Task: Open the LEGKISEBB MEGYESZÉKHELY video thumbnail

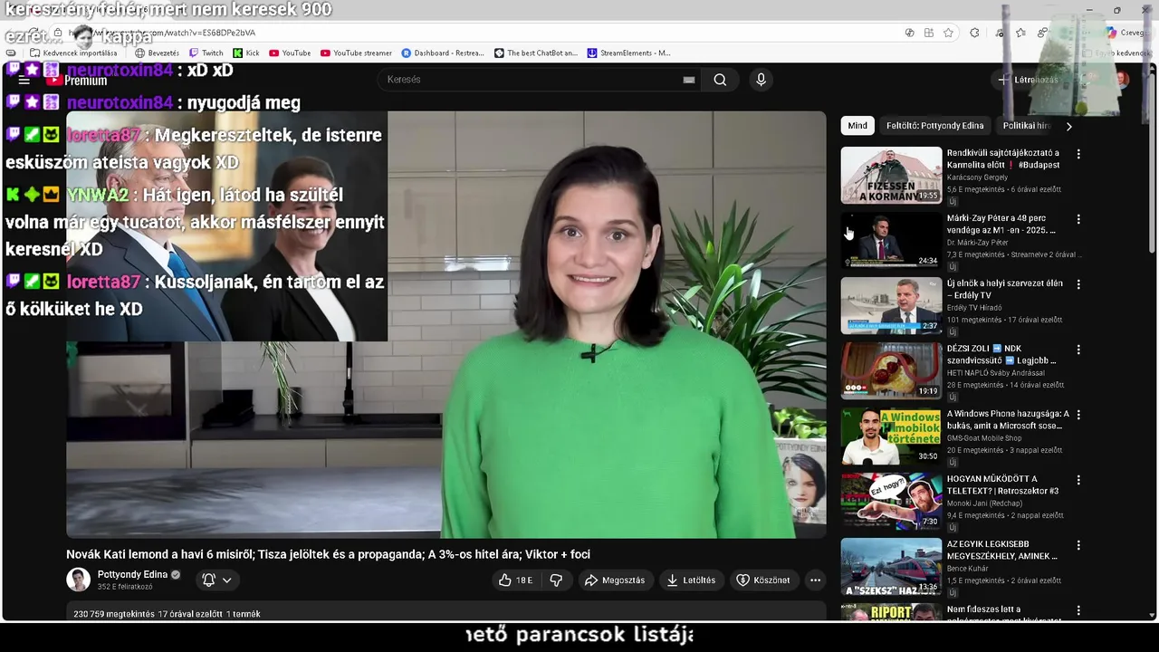Action: coord(891,567)
